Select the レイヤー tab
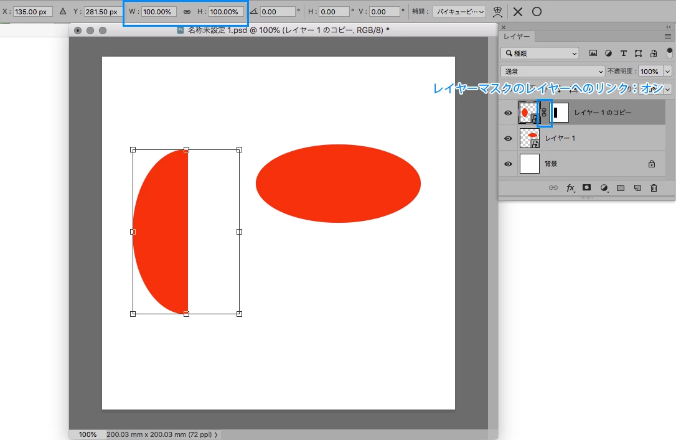676x440 pixels. (517, 37)
